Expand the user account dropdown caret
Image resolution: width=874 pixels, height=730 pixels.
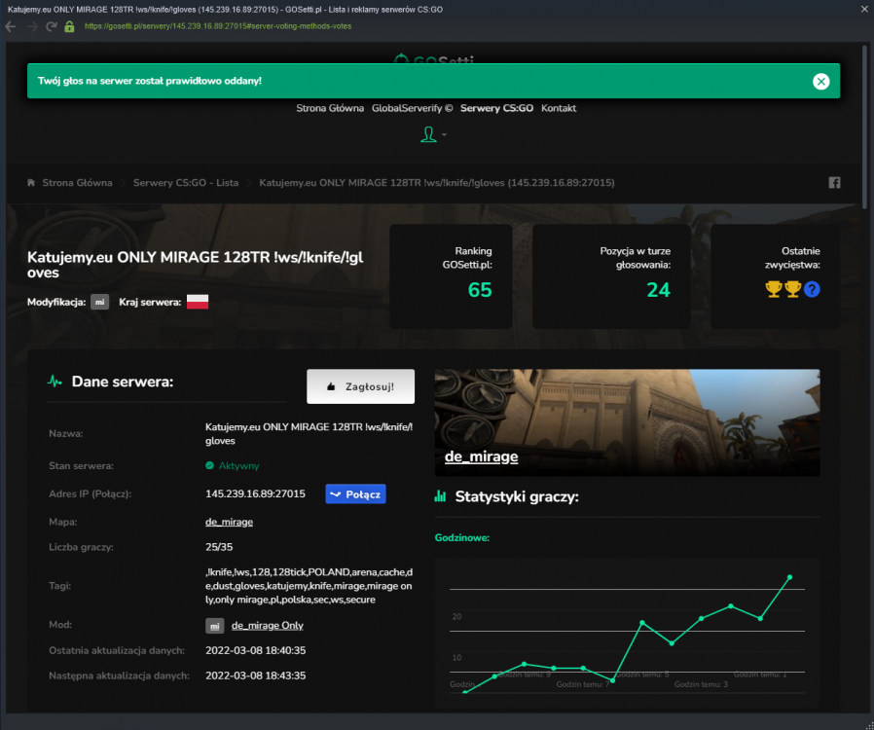tap(444, 134)
